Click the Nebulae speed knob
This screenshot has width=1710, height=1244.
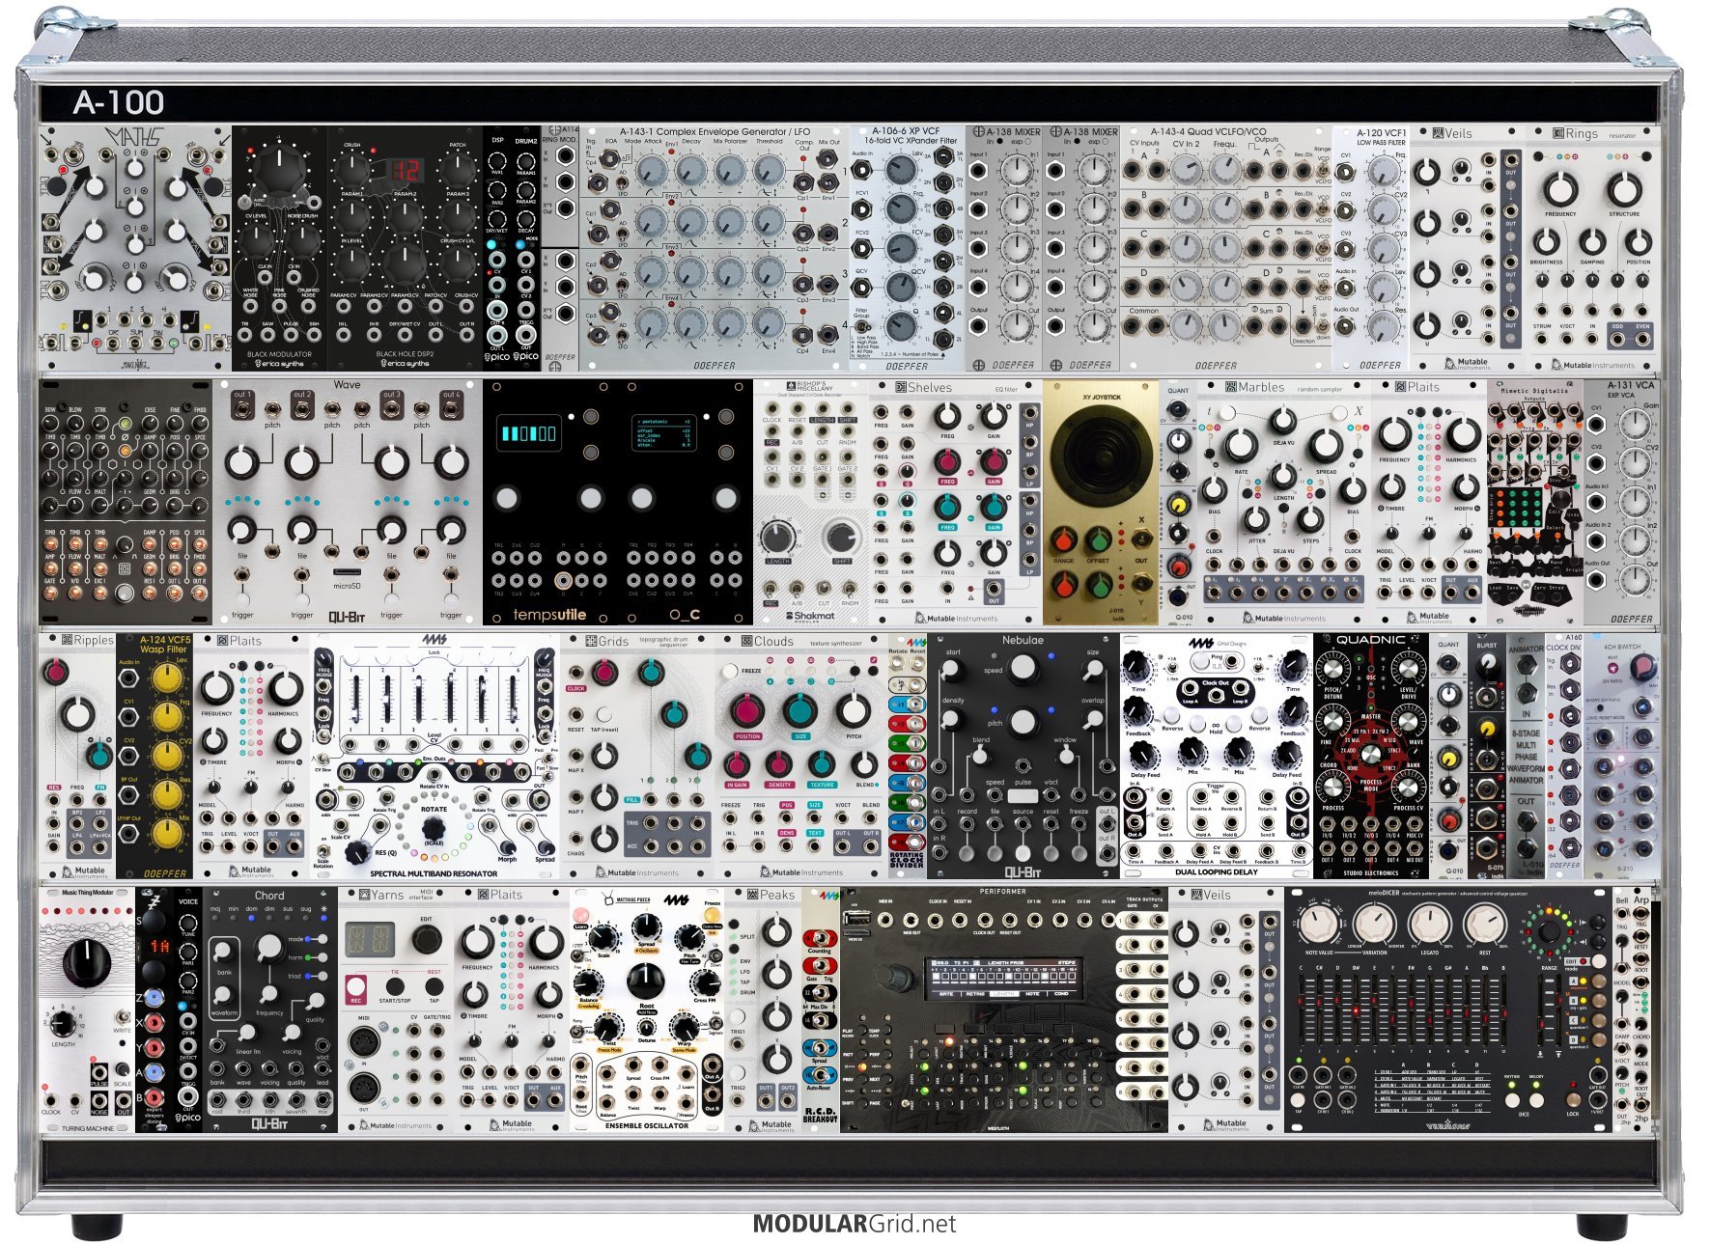(x=1023, y=668)
